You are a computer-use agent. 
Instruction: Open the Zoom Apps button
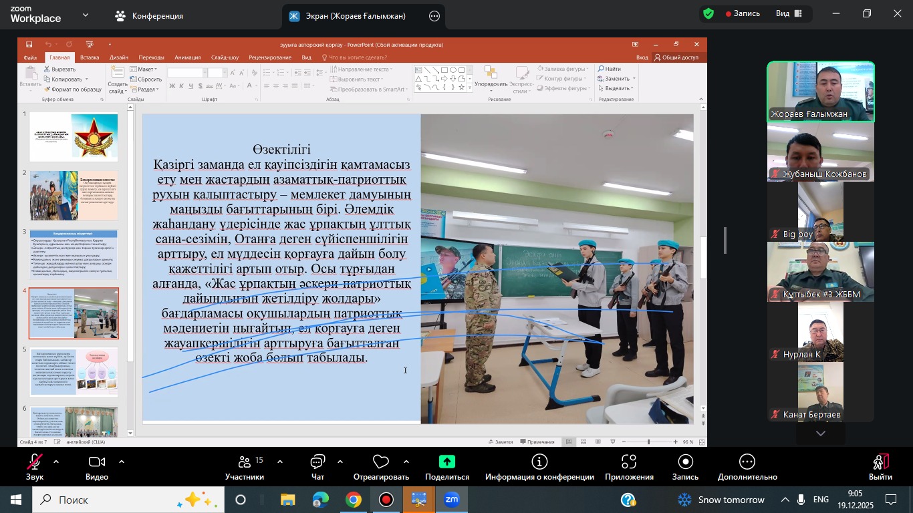click(628, 462)
